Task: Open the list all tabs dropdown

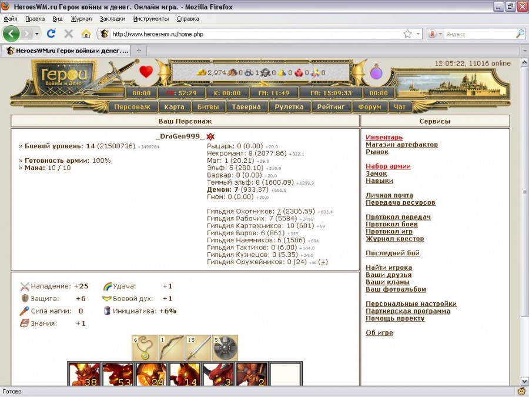Action: (525, 51)
